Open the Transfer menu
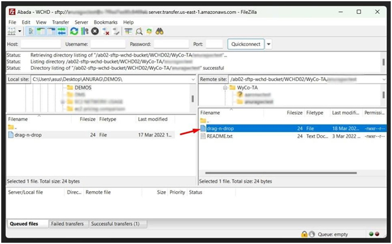Viewport: 392px width, 244px height. click(x=61, y=22)
